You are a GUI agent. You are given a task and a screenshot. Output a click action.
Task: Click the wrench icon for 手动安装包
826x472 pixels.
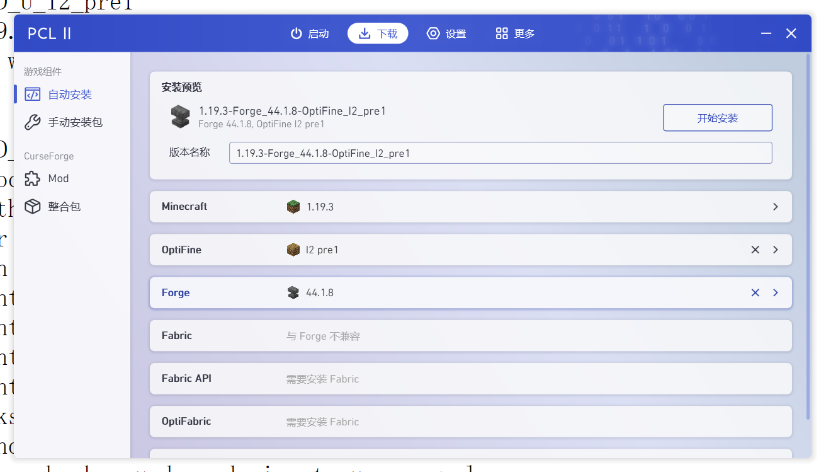(32, 122)
